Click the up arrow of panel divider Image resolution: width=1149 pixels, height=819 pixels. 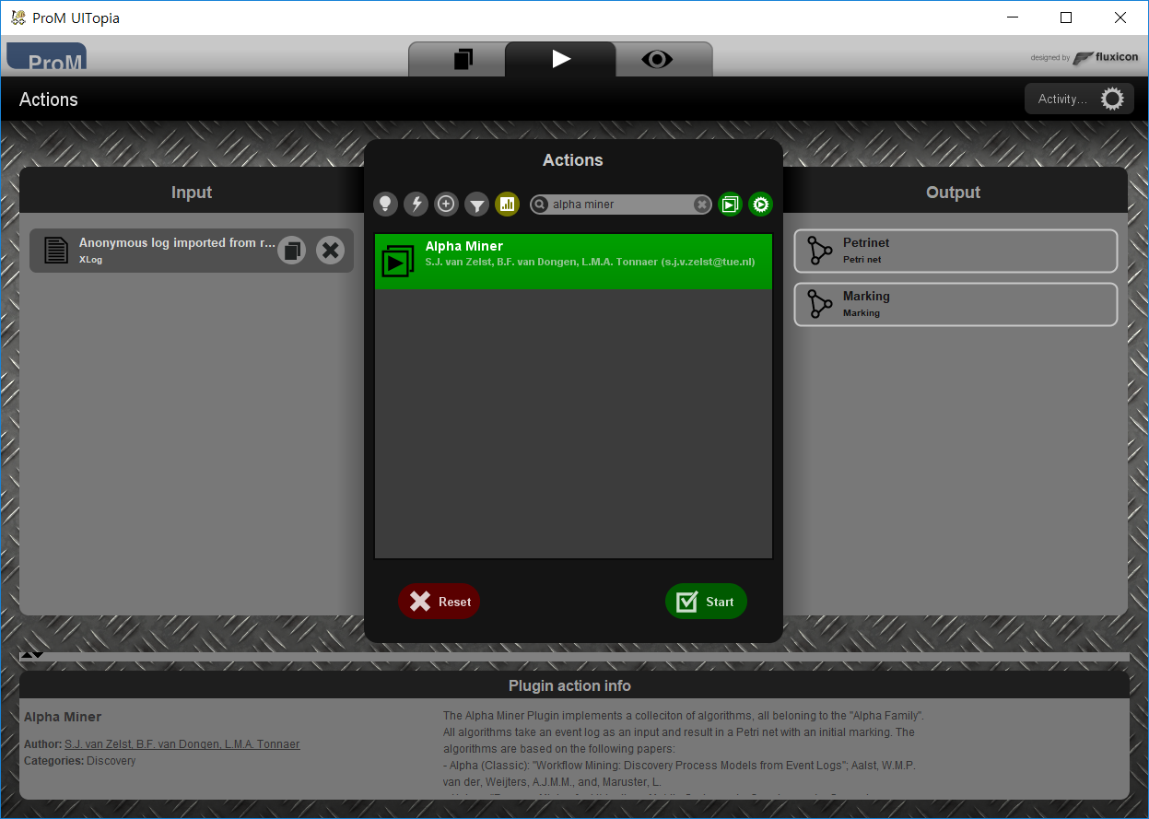[x=27, y=654]
